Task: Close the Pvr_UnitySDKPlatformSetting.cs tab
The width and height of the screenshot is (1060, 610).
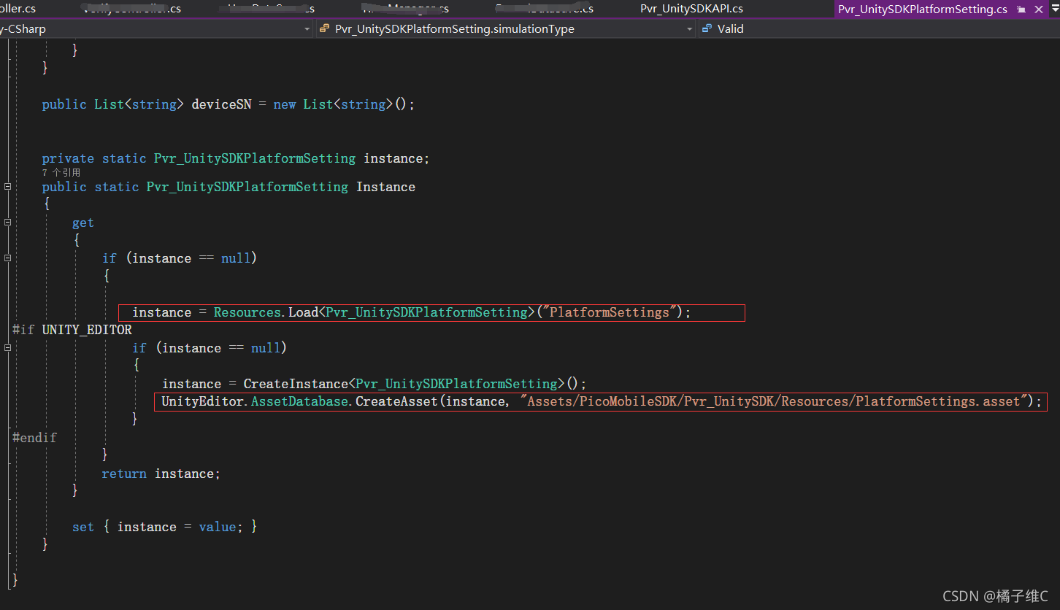Action: tap(1037, 9)
